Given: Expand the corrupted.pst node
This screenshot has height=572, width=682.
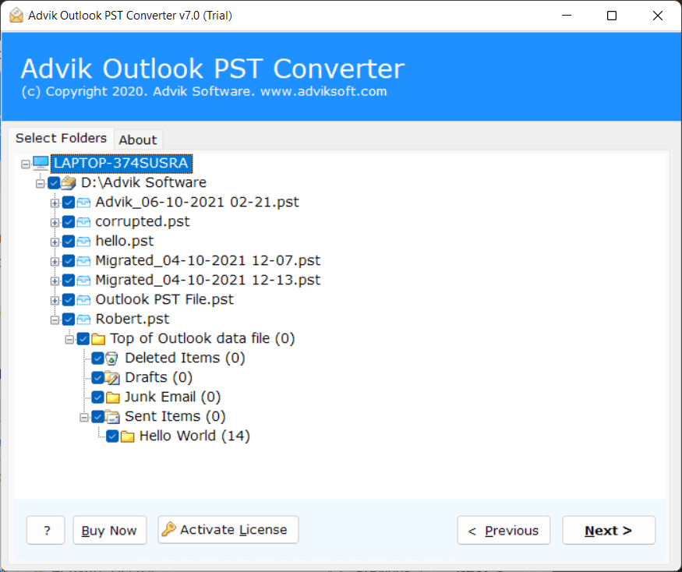Looking at the screenshot, I should 55,223.
